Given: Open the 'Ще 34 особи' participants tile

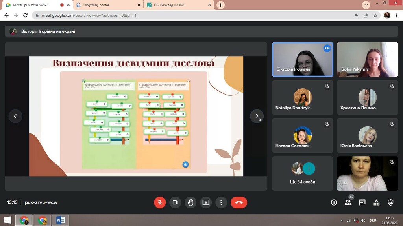Looking at the screenshot, I should 303,173.
